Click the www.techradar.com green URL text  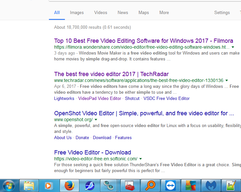point(139,80)
